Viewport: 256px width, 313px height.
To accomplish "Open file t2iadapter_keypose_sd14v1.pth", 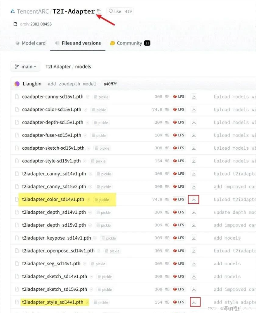I will (x=56, y=238).
